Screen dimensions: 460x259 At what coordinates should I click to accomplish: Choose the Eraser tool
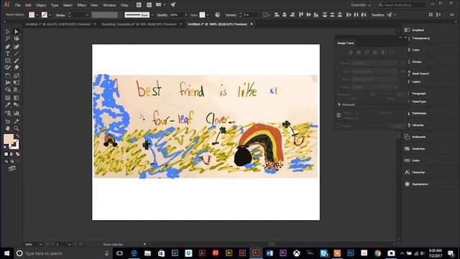click(17, 68)
